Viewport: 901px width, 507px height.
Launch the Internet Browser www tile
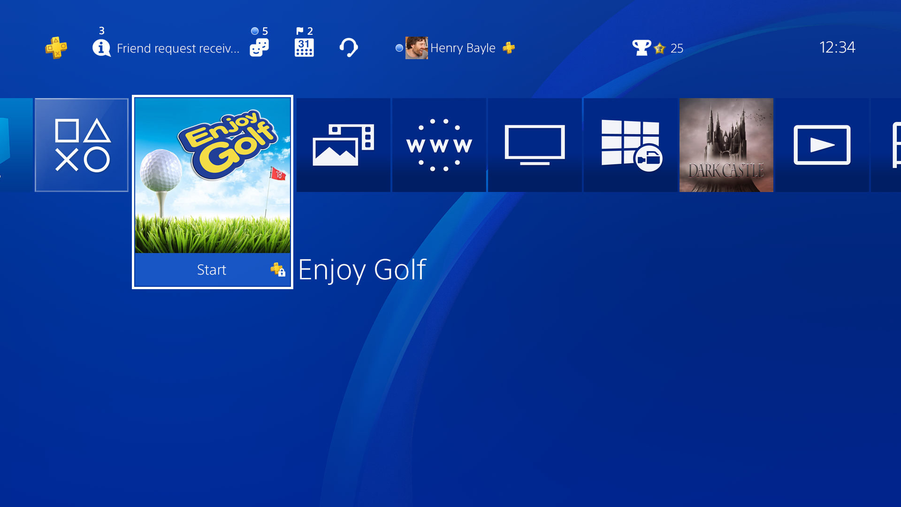click(439, 145)
